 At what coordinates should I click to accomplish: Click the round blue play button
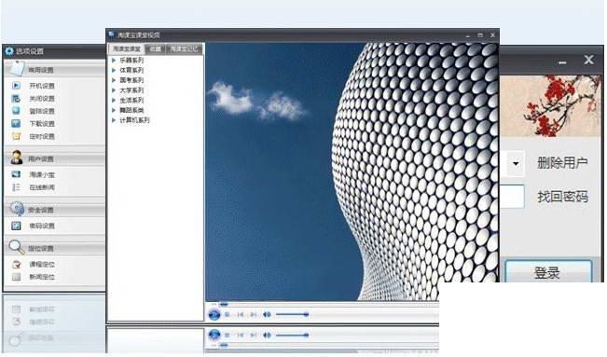click(214, 315)
